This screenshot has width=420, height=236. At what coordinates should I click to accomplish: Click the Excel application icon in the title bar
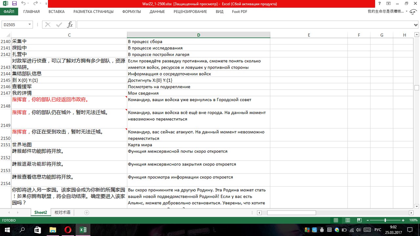[5, 4]
